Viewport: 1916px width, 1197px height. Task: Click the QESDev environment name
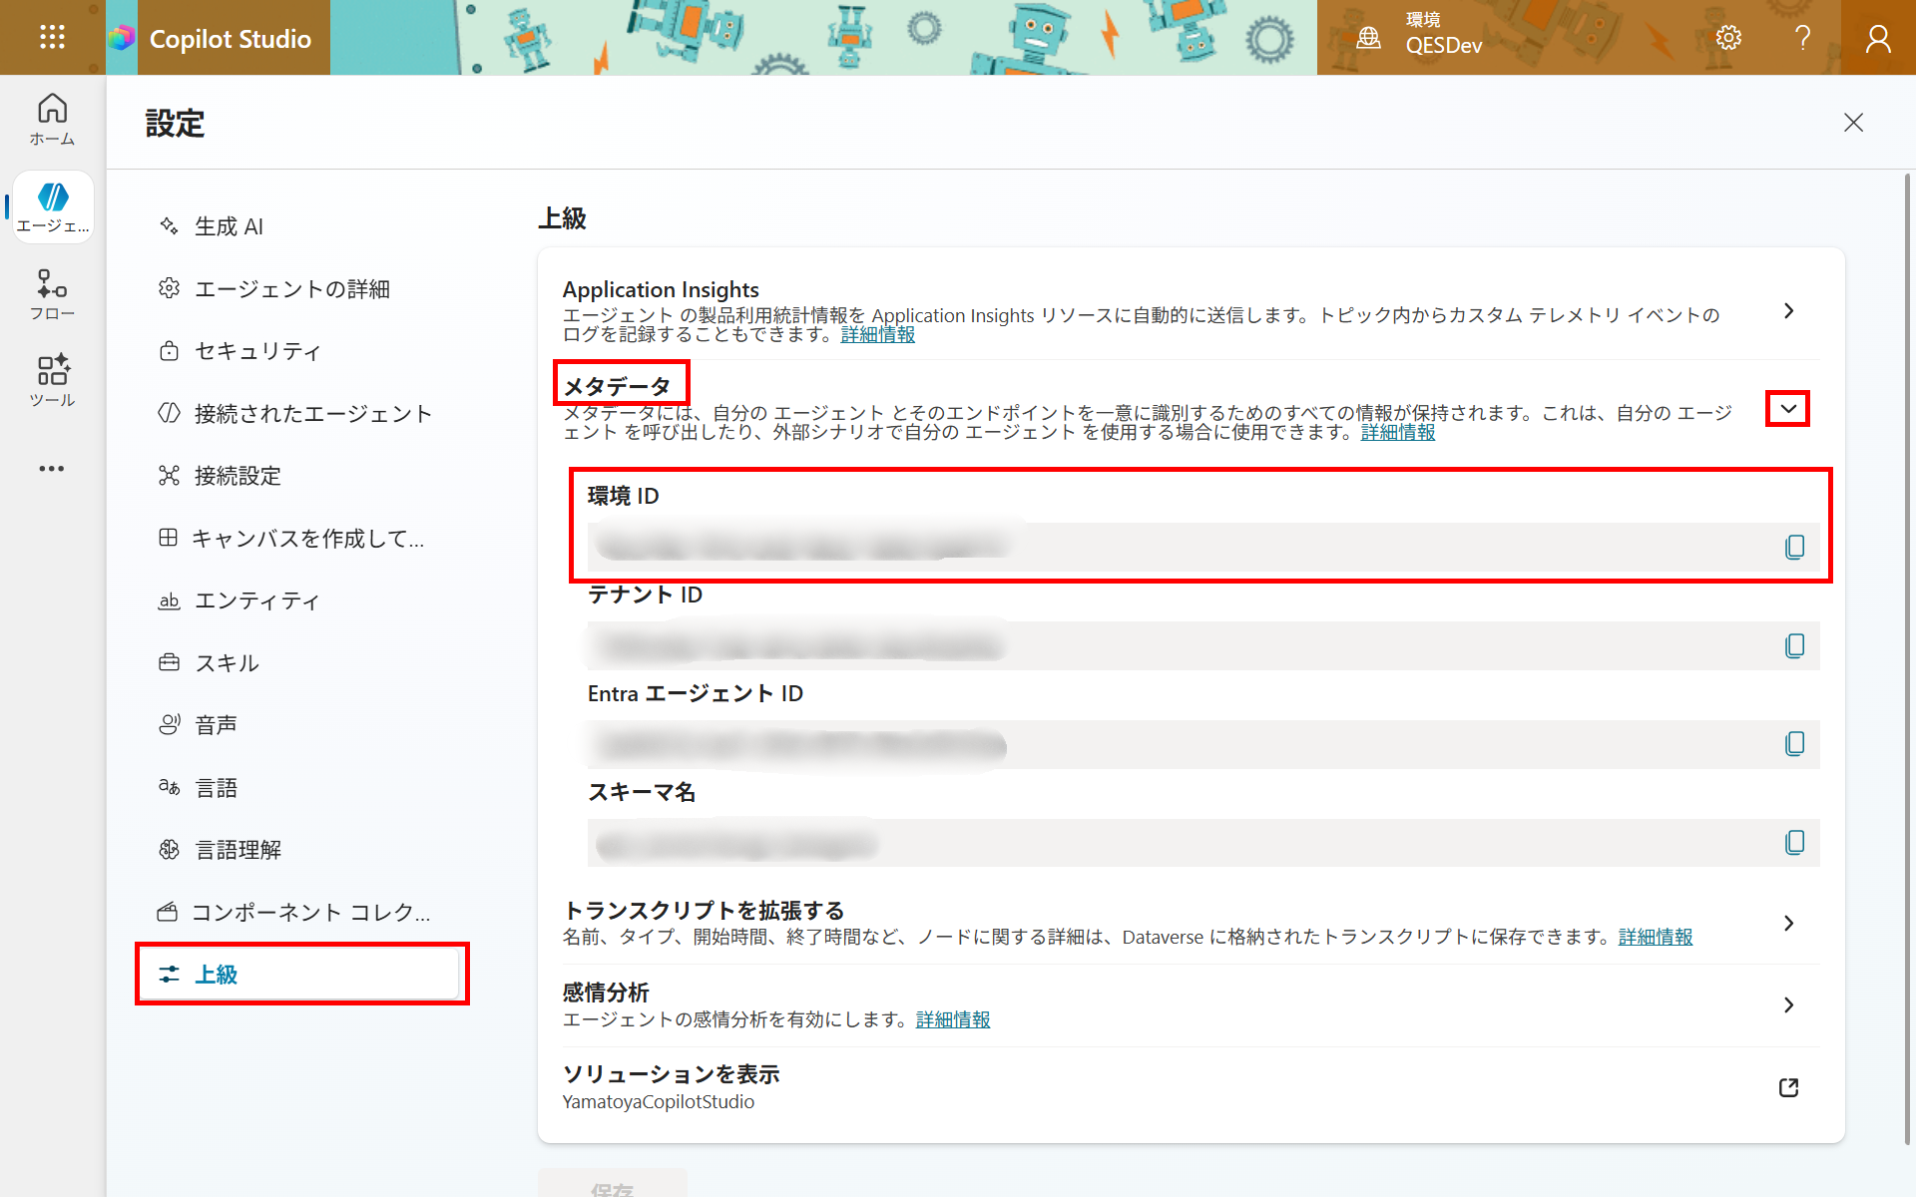(x=1444, y=46)
